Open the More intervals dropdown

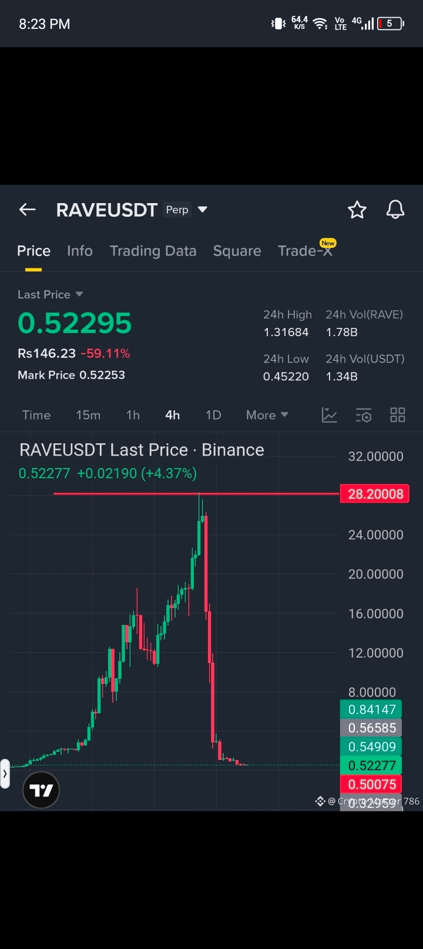[267, 415]
